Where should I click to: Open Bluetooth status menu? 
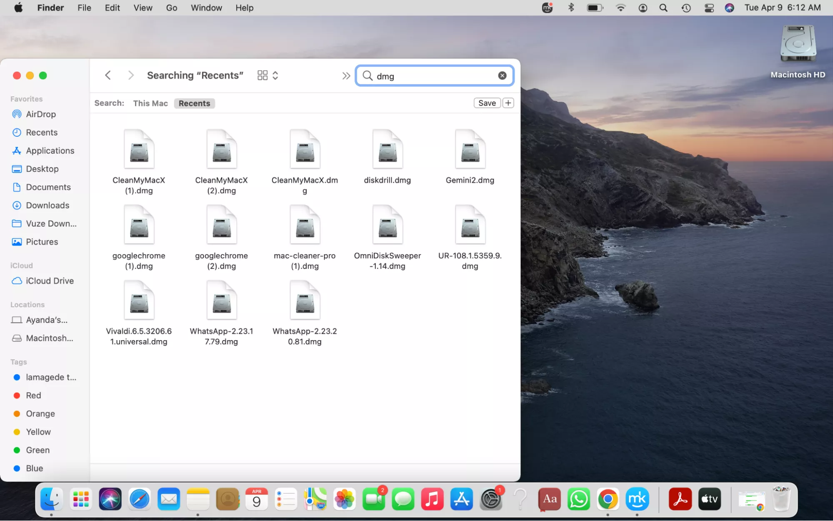click(571, 8)
